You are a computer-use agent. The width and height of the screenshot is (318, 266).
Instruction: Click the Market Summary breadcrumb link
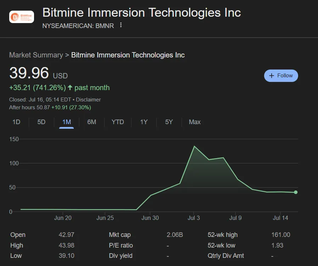point(36,55)
